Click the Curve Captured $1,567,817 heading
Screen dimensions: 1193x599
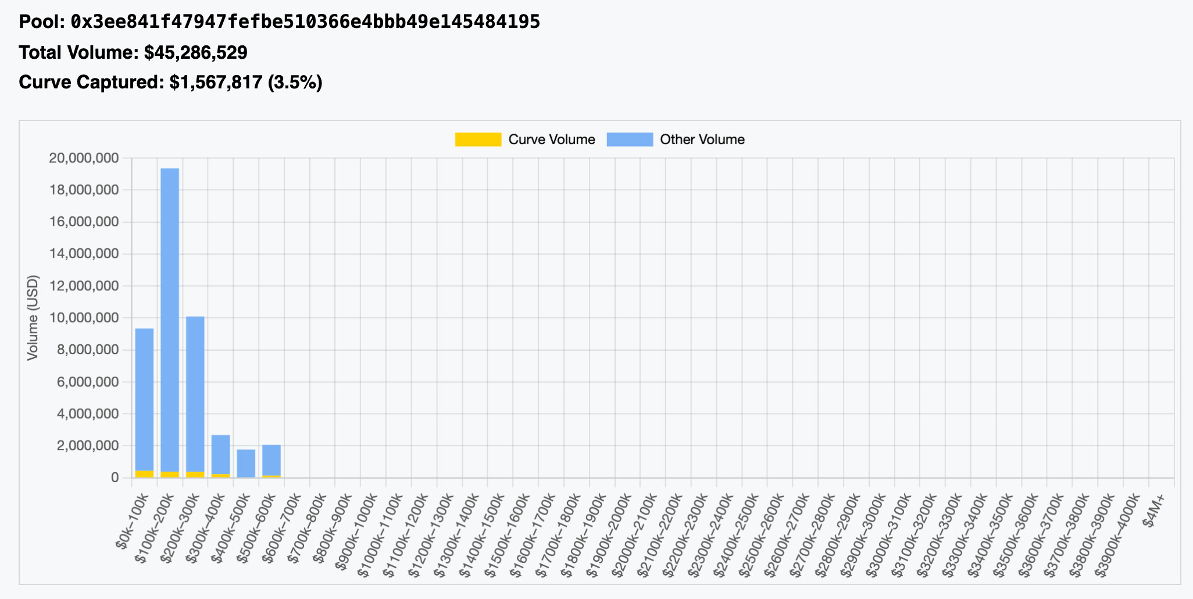(170, 83)
